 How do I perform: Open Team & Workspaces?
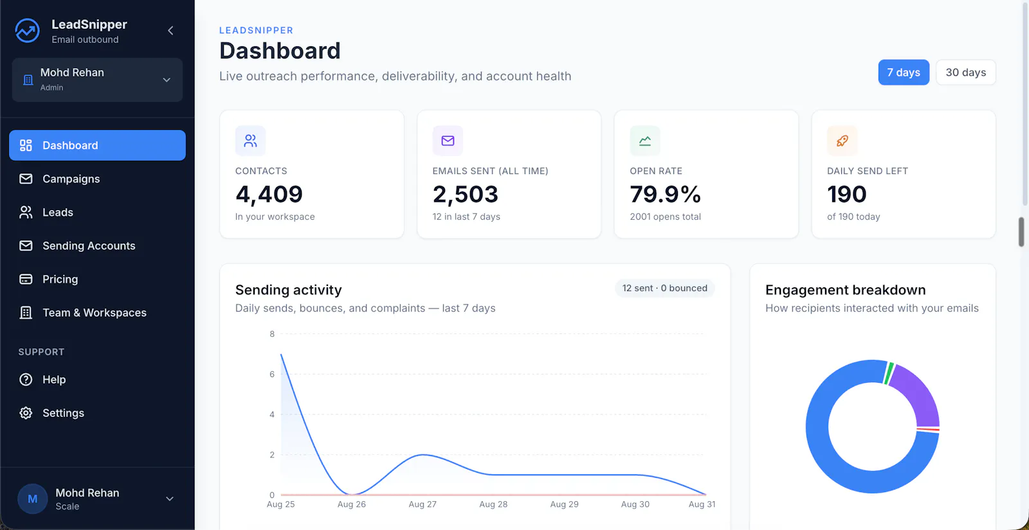pyautogui.click(x=97, y=312)
